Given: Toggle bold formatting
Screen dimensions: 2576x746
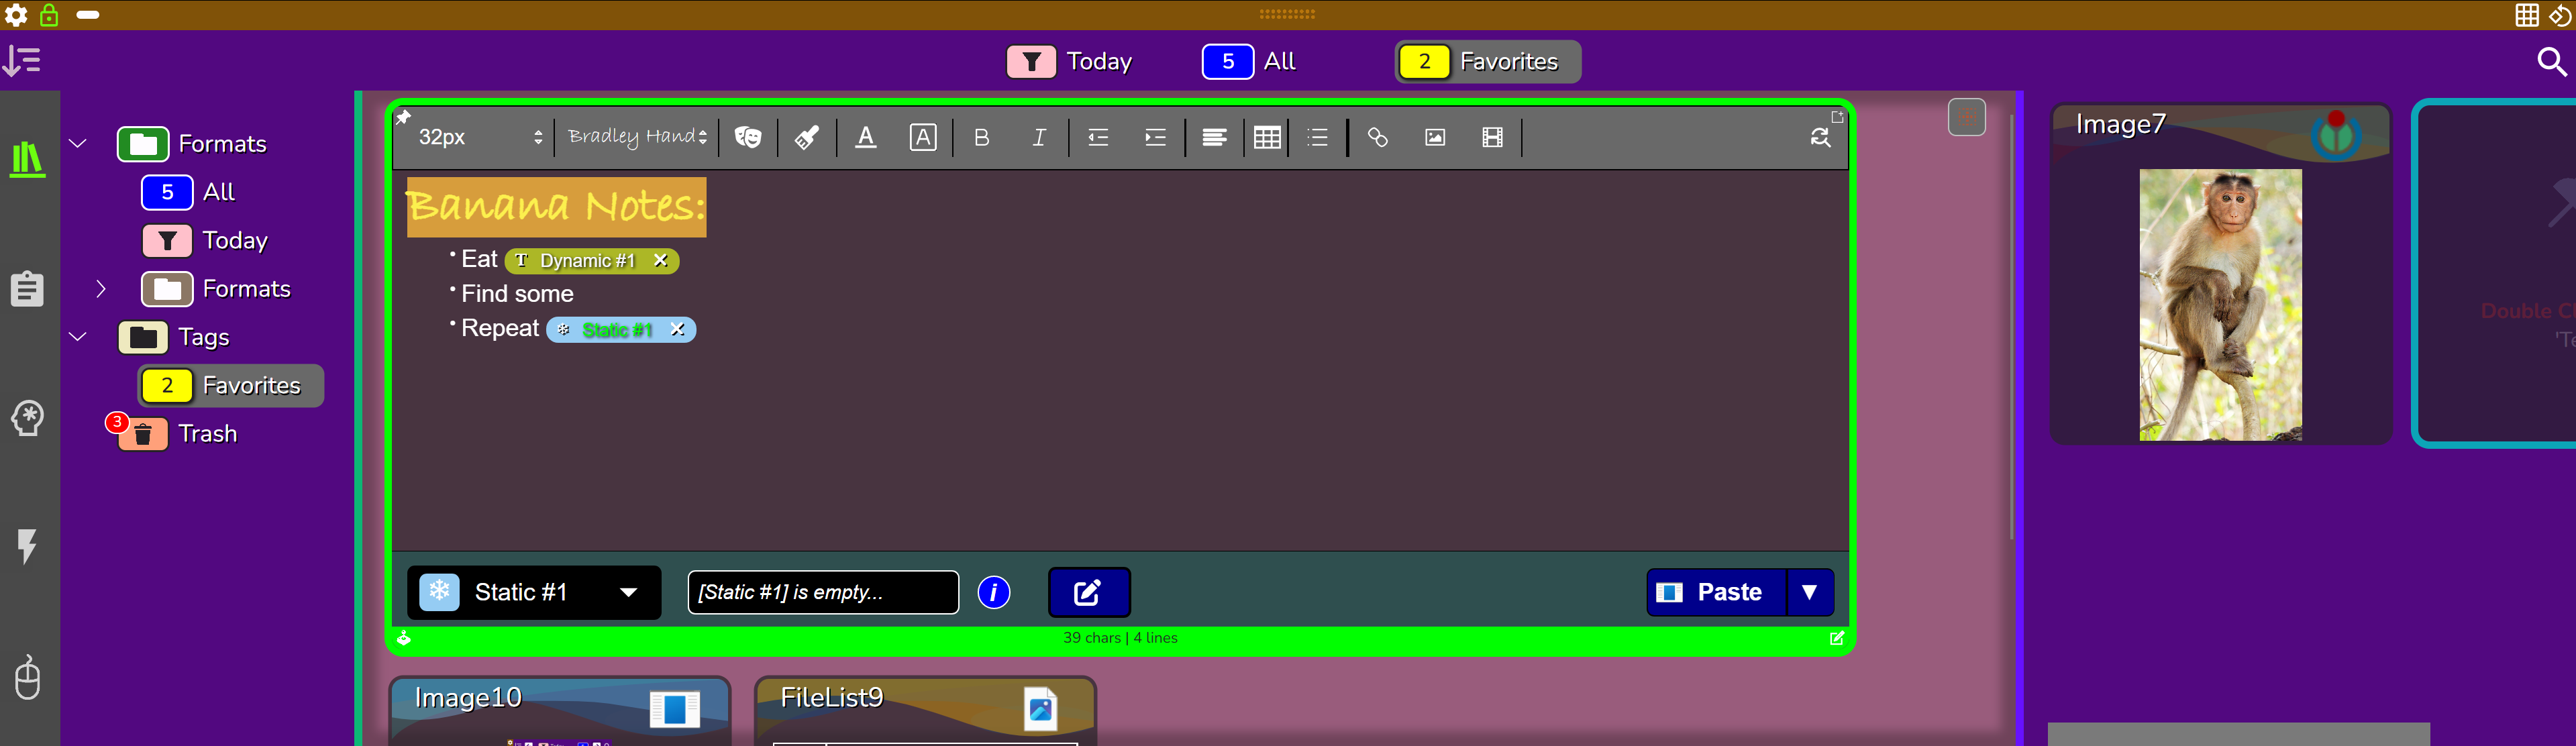Looking at the screenshot, I should coord(981,137).
